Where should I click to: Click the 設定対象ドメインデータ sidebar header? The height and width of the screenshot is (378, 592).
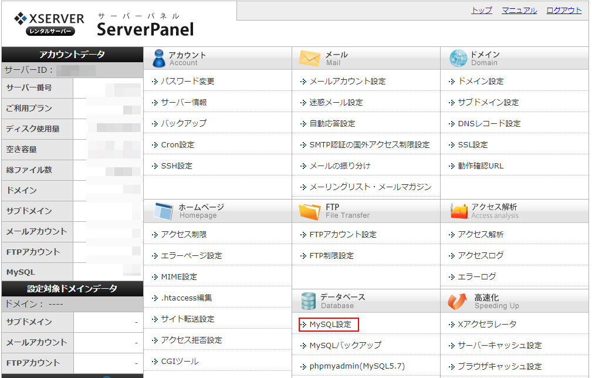(73, 289)
